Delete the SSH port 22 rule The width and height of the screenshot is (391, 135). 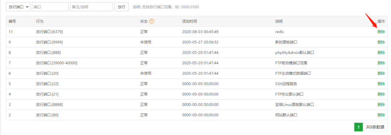(x=381, y=84)
